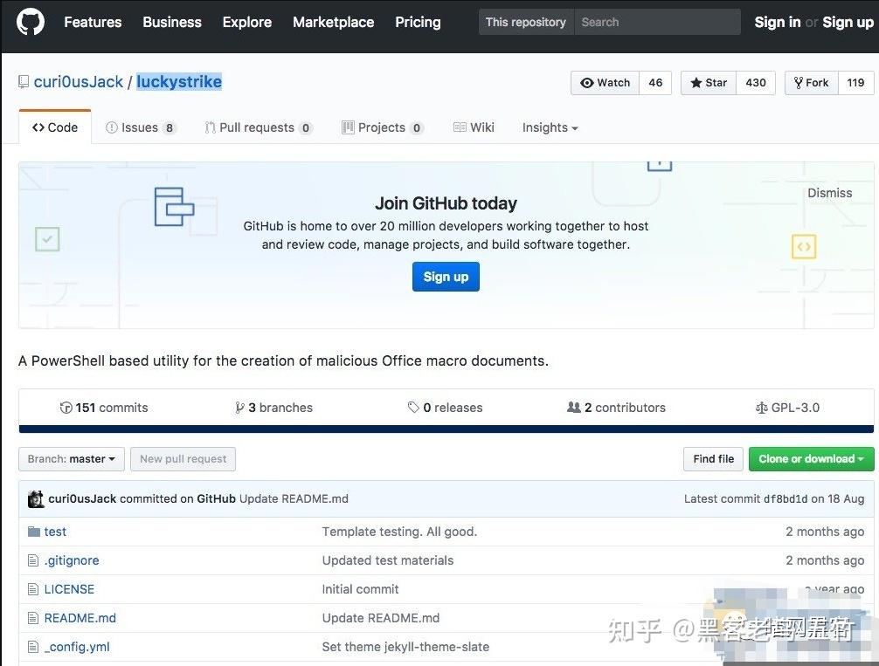Focus the Search input field
Viewport: 879px width, 666px height.
[x=657, y=23]
